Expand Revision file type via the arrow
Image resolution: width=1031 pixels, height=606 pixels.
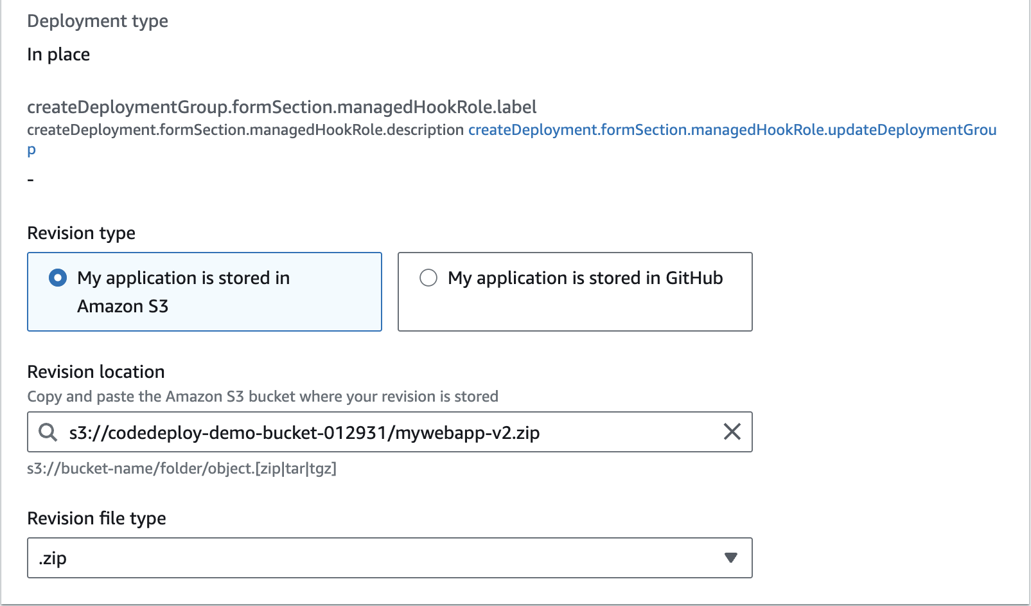[730, 558]
